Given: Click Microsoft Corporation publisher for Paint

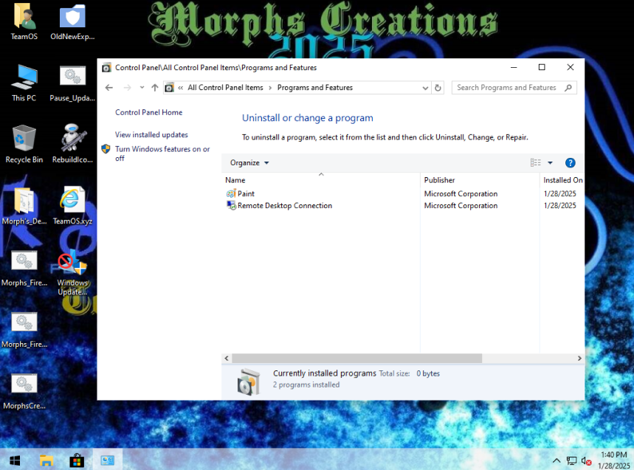Looking at the screenshot, I should [461, 193].
